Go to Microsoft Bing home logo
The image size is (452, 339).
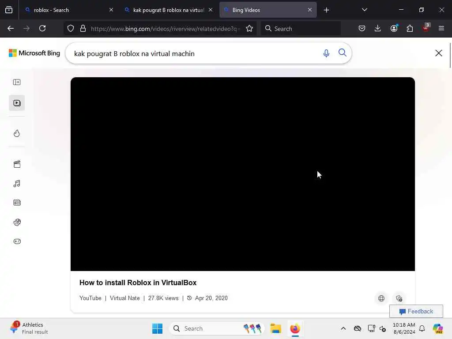[x=34, y=53]
